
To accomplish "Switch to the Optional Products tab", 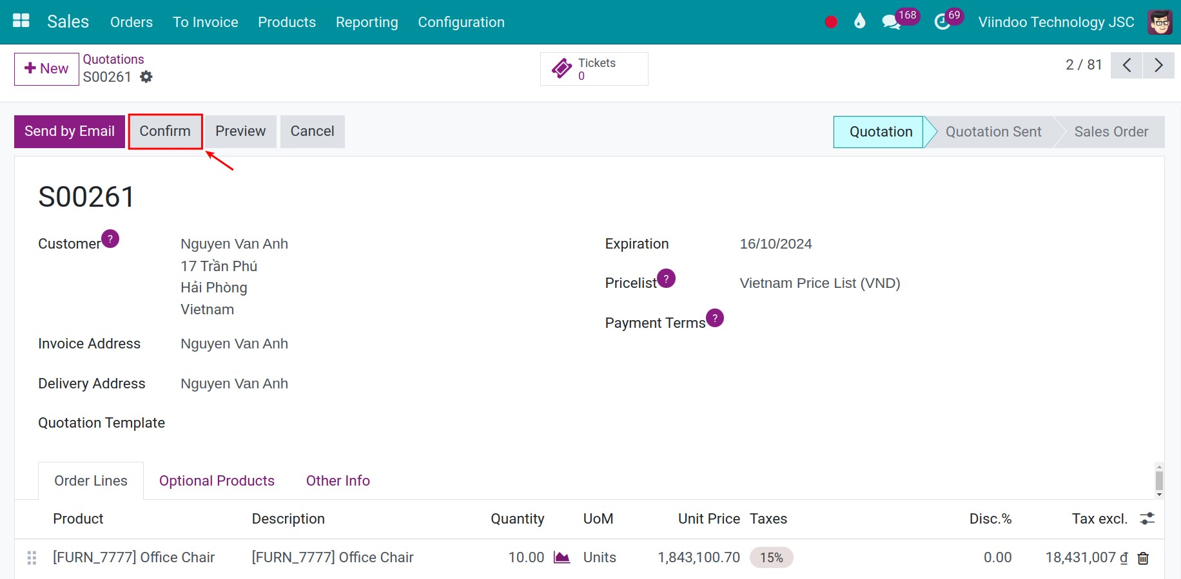I will click(217, 481).
